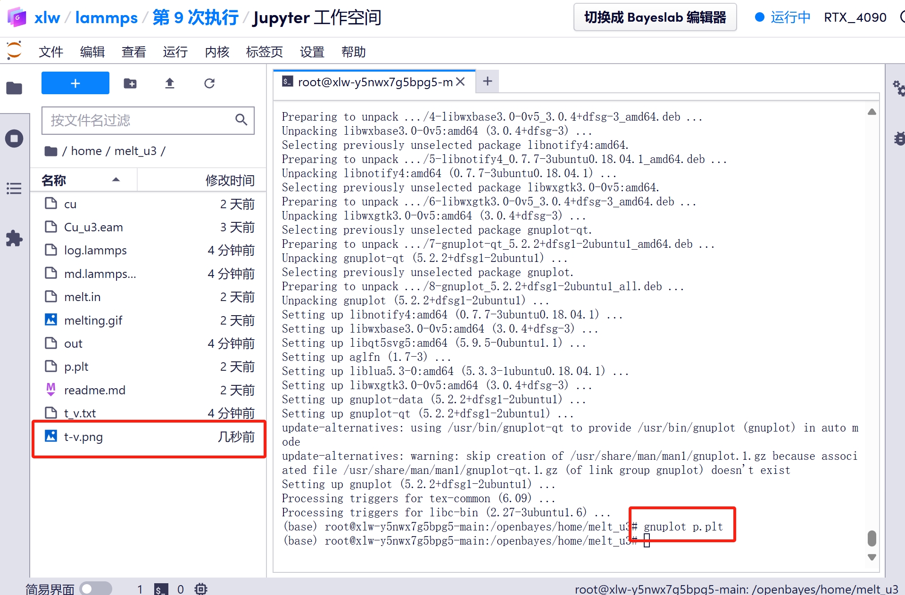Screen dimensions: 905x595
Task: Click 切换成 Bayeslab 编辑器 button
Action: (655, 17)
